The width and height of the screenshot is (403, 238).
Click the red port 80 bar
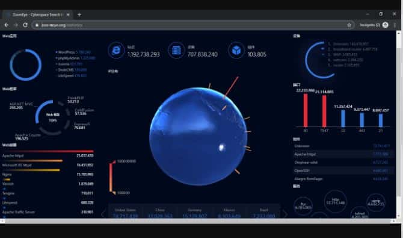click(306, 110)
